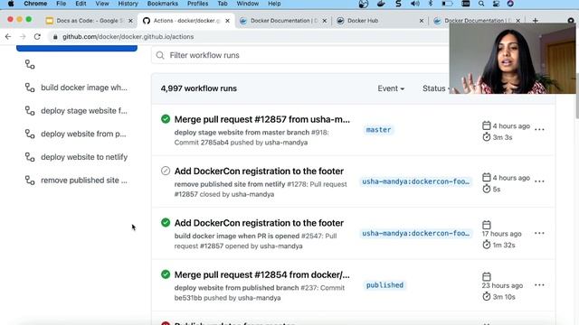
Task: Close the Docker Hub tab
Action: (422, 21)
